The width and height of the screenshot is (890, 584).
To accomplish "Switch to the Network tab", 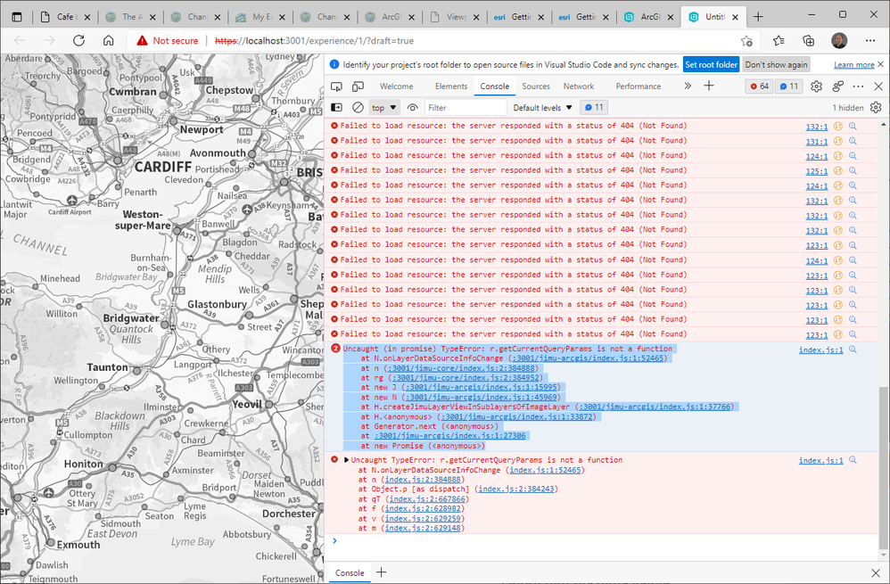I will (578, 86).
